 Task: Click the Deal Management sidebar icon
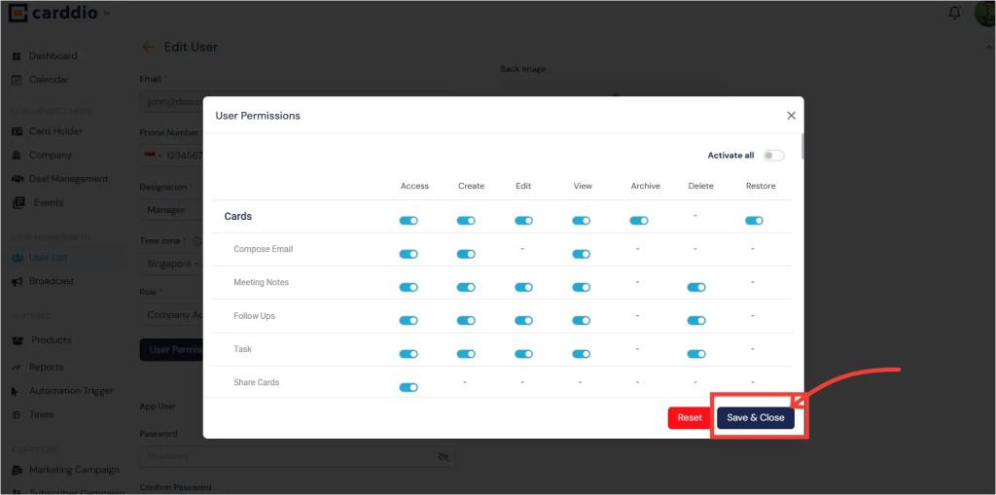click(18, 179)
